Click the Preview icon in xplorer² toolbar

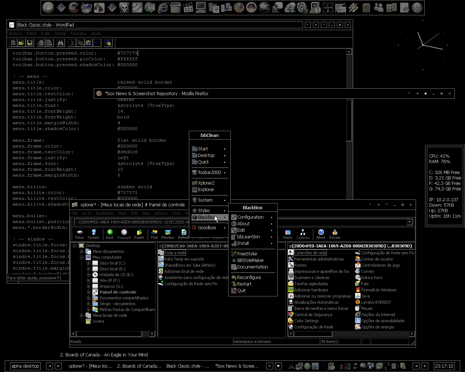168,234
